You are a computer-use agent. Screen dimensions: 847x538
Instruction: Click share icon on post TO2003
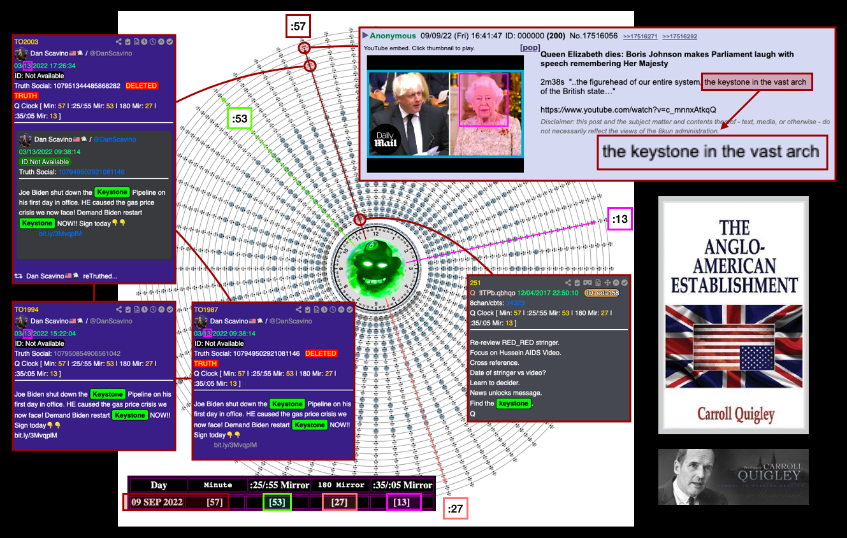(x=119, y=41)
